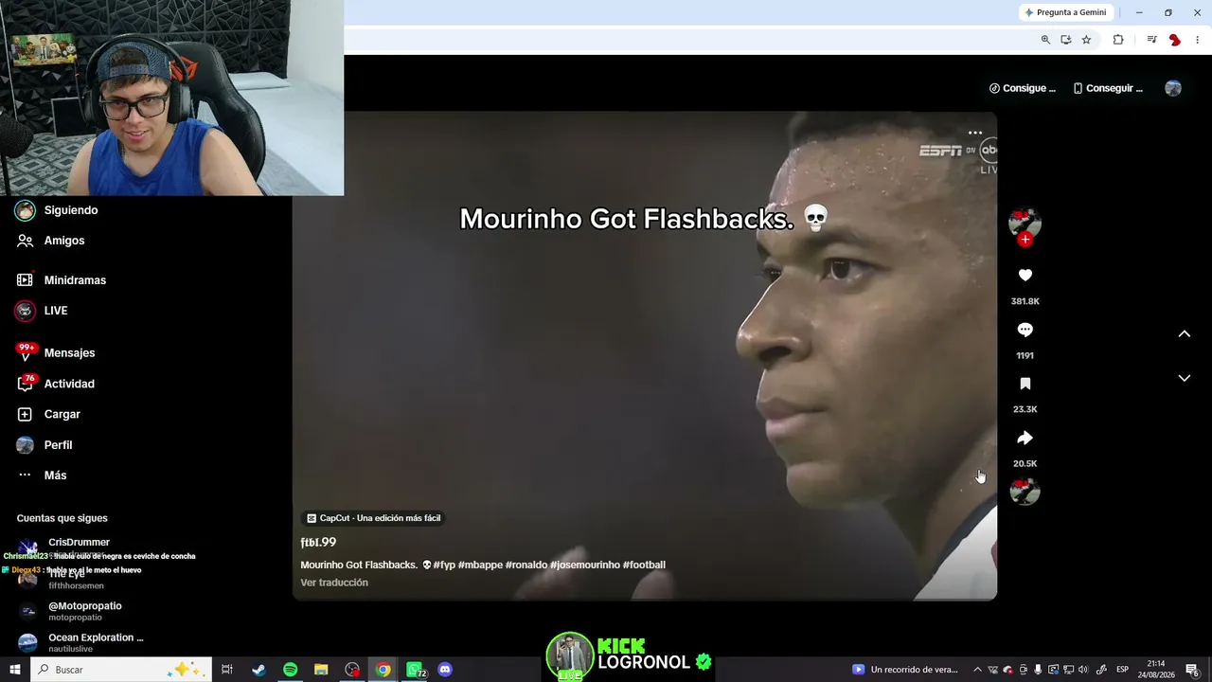Bookmark this page with the star icon

(x=1086, y=40)
